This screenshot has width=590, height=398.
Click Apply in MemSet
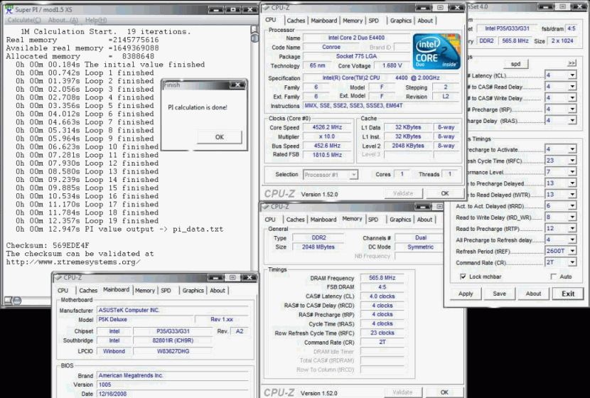(466, 294)
